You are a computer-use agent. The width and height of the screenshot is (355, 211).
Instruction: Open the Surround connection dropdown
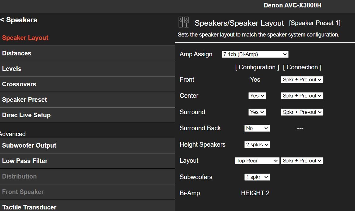pos(302,112)
